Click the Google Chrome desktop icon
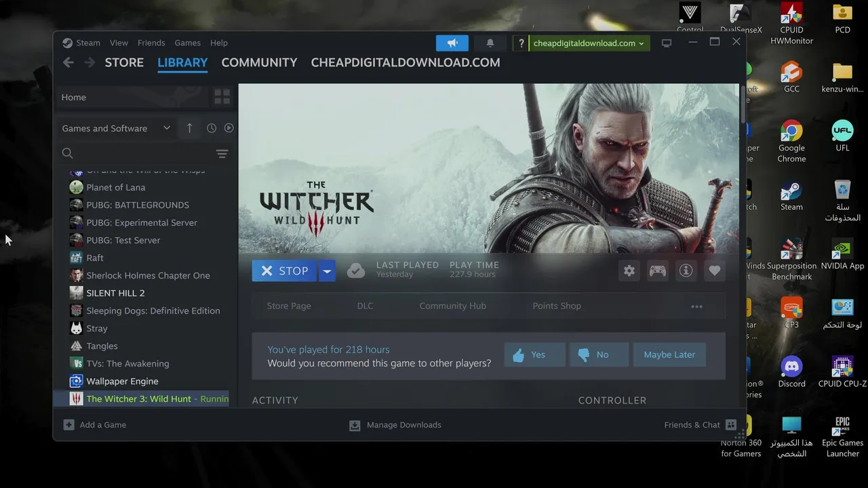Image resolution: width=868 pixels, height=488 pixels. pyautogui.click(x=791, y=142)
